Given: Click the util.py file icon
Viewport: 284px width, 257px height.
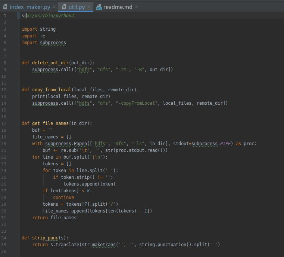Looking at the screenshot, I should tap(64, 7).
